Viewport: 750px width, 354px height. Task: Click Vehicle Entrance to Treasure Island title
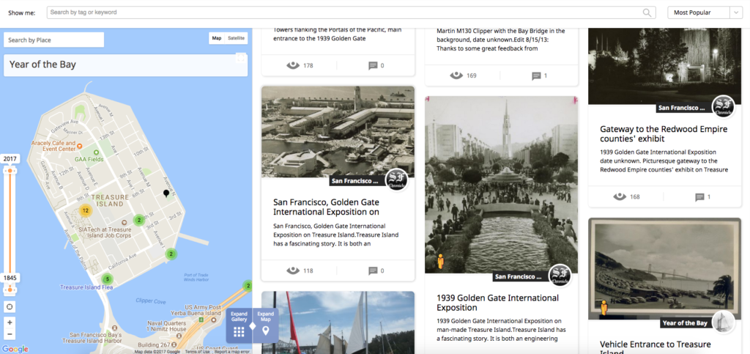(x=656, y=348)
